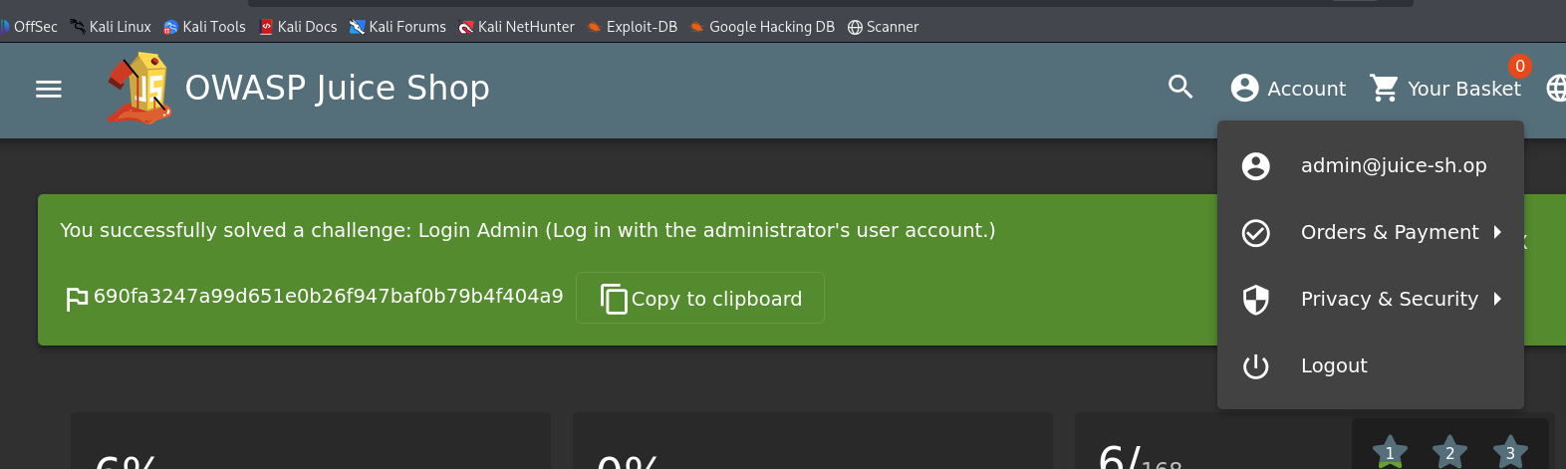Click the copy icon beside the flag code
1566x469 pixels.
[614, 299]
